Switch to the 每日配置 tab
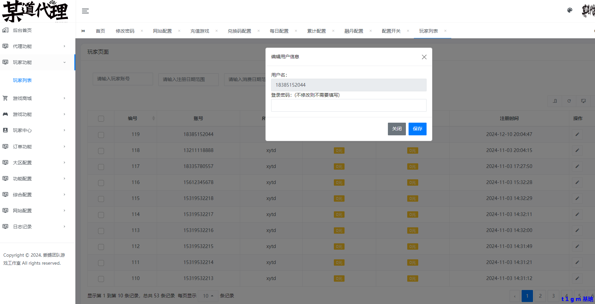 pyautogui.click(x=279, y=31)
